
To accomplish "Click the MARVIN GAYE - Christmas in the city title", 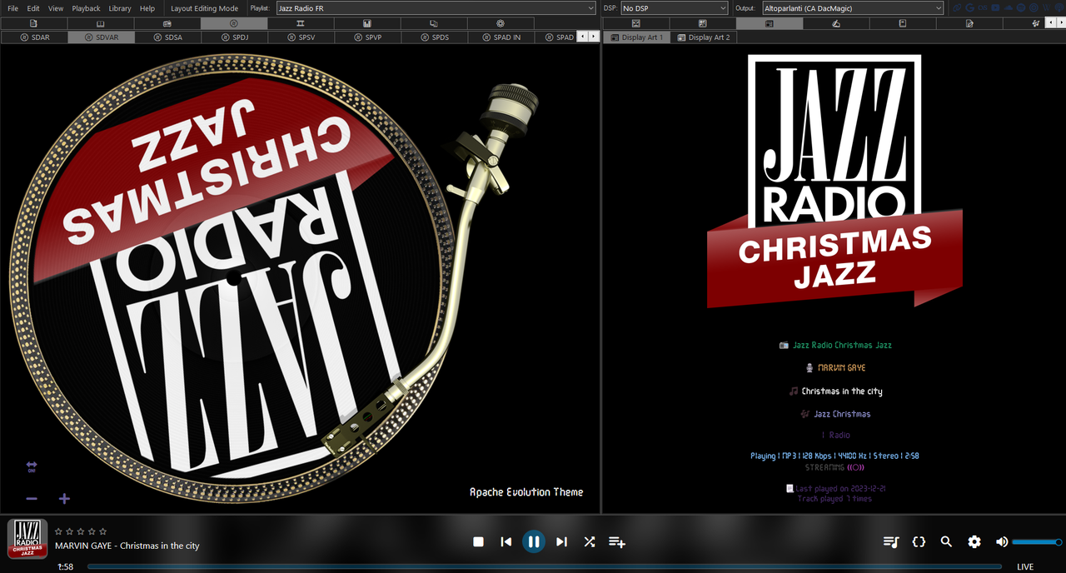I will [127, 546].
